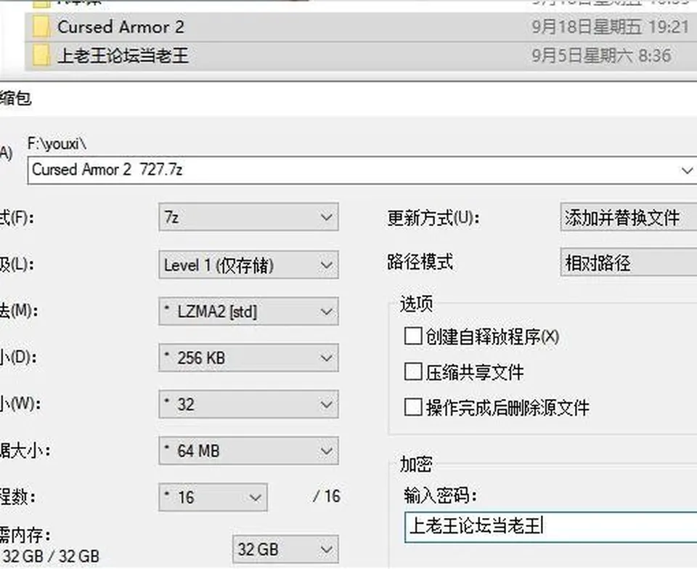Enable the 压缩共享文件 checkbox
Viewport: 697px width, 569px height.
point(413,371)
